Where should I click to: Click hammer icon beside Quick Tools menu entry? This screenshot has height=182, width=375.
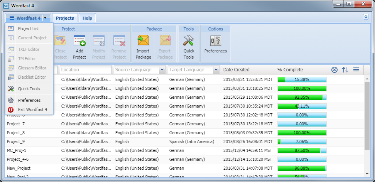click(x=10, y=89)
